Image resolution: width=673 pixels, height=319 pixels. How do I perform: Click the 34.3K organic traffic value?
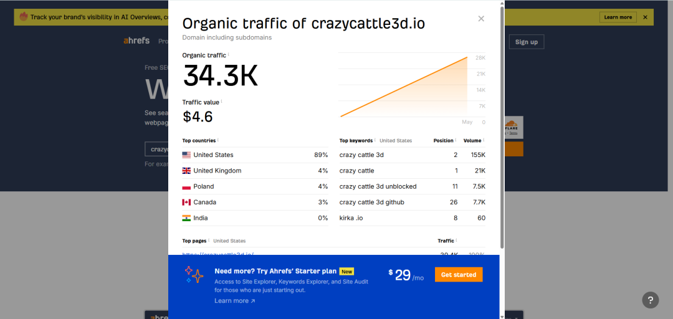coord(221,76)
